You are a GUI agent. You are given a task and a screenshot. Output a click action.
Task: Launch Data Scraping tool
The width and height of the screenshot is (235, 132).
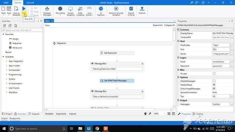tap(80, 11)
